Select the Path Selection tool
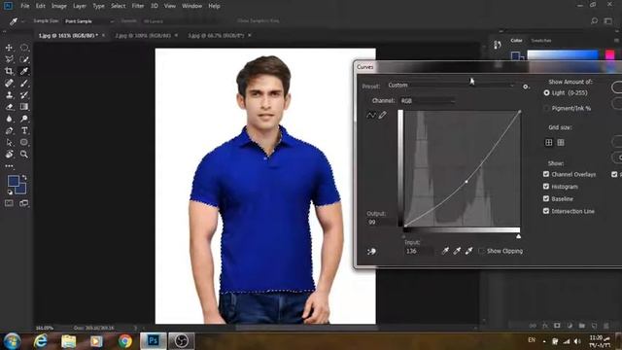The width and height of the screenshot is (622, 350). pyautogui.click(x=9, y=143)
